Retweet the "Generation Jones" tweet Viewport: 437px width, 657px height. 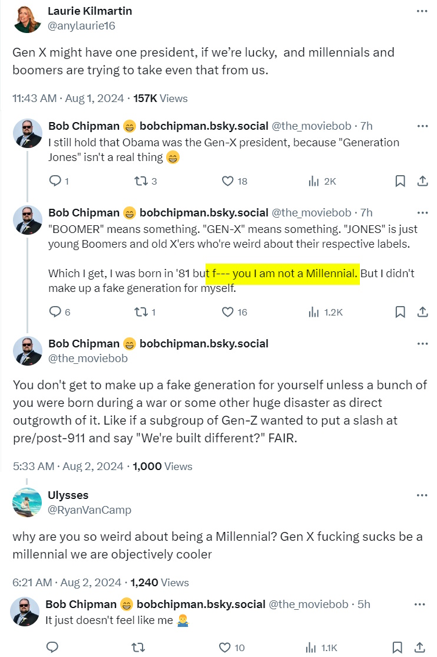141,182
